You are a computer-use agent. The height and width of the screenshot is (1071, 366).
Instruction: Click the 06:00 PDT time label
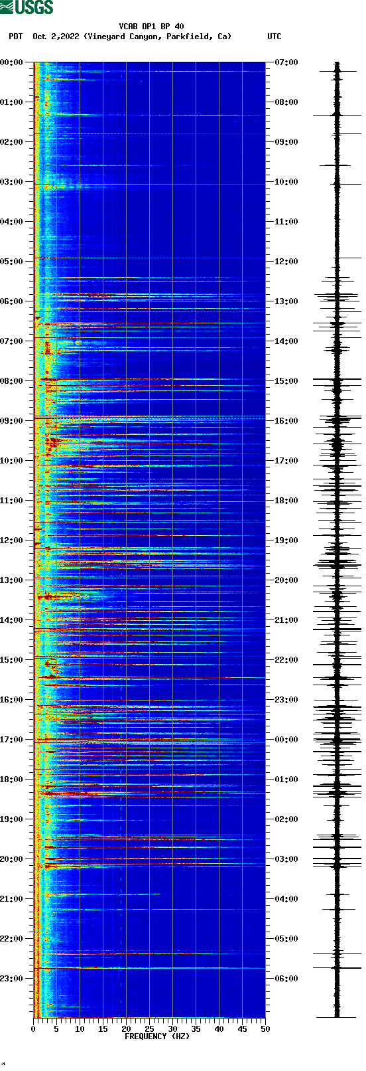pos(12,301)
